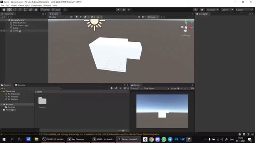Select the Scale tool in the toolbar
Viewport: 255px width, 143px height.
pos(20,10)
